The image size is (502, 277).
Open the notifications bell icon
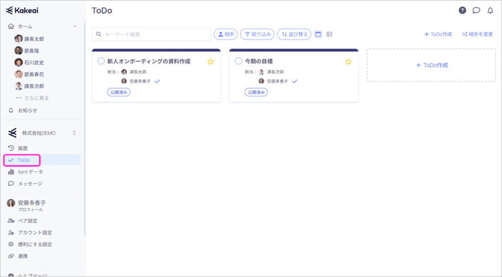coord(490,10)
